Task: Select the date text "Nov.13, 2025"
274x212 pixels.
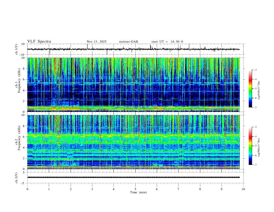Action: 97,42
